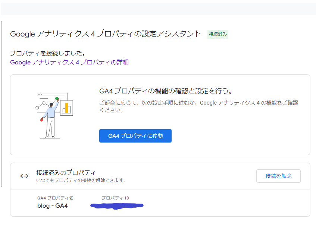Click the 接続済みのプロパティ section heading
The image size is (316, 230).
(66, 173)
